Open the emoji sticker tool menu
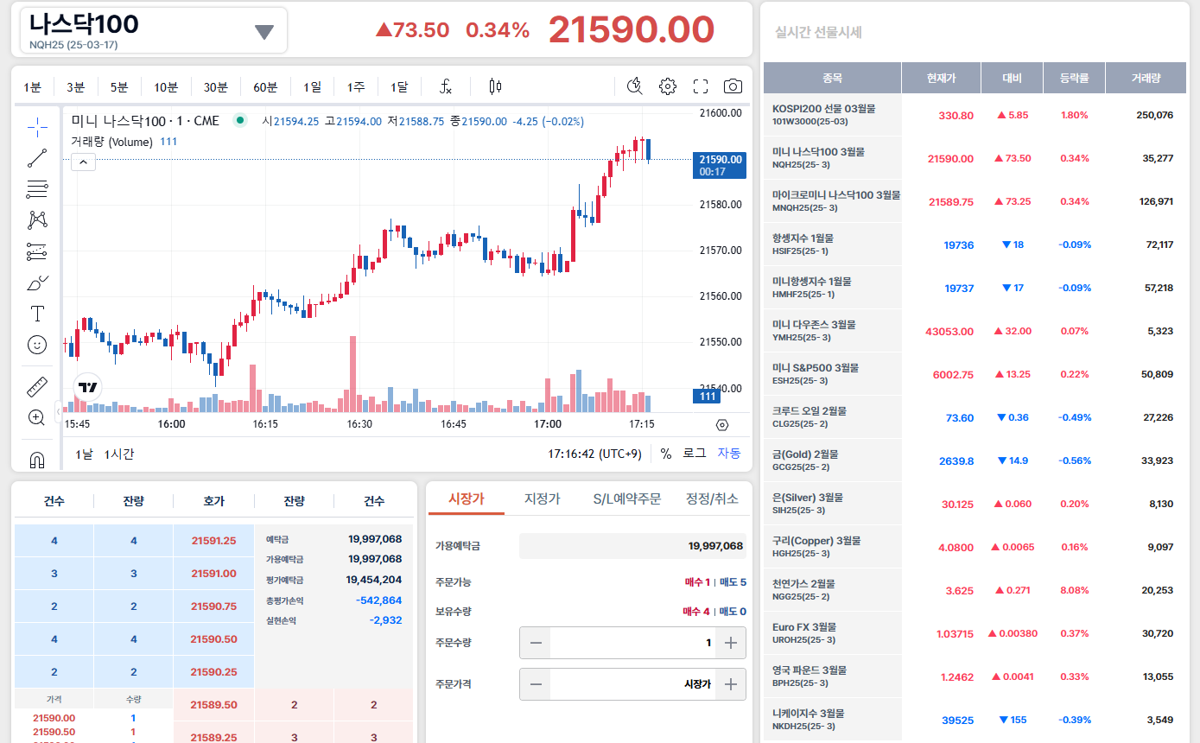 point(37,345)
